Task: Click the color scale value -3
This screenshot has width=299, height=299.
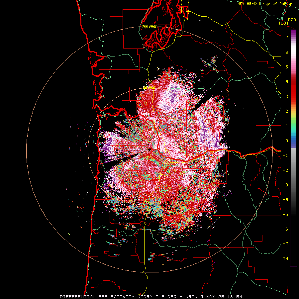Action: point(285,185)
